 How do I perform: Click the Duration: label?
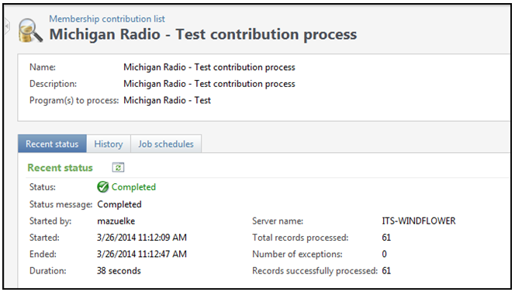click(47, 270)
